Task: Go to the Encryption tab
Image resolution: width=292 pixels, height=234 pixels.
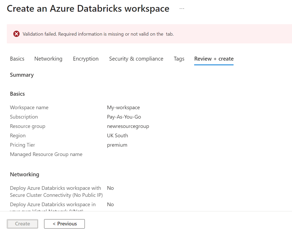Action: click(86, 59)
